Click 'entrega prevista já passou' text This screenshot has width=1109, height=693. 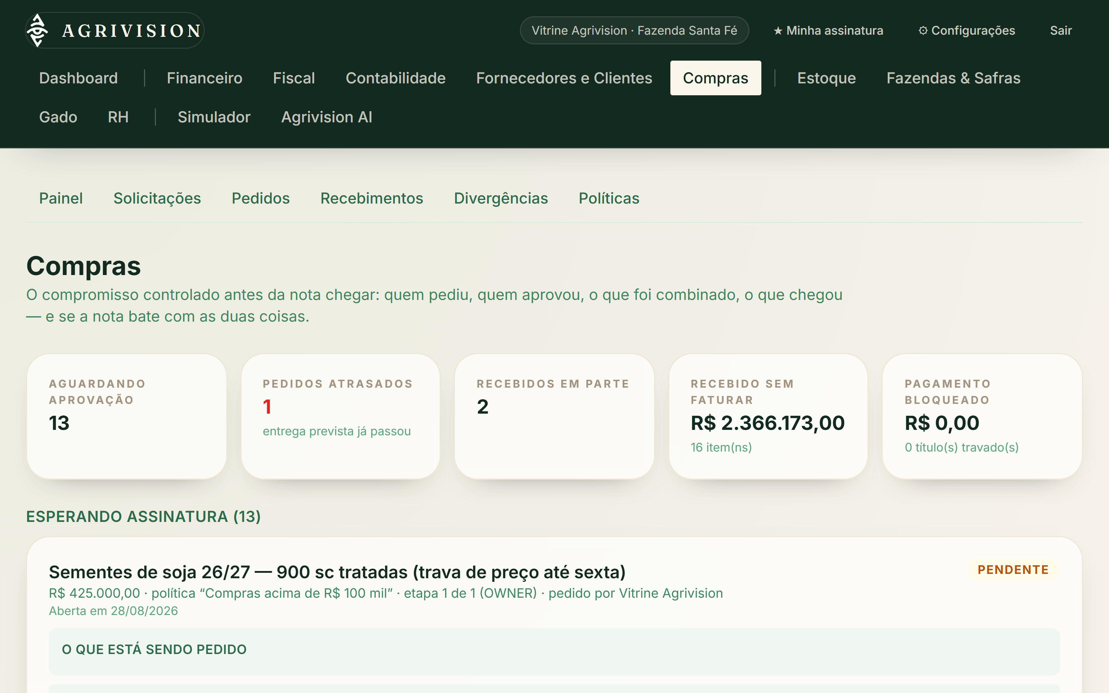coord(337,431)
